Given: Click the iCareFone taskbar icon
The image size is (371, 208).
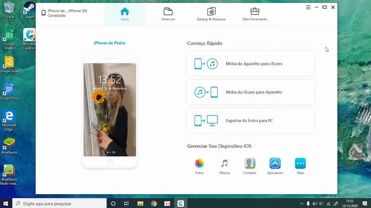Looking at the screenshot, I should [x=180, y=203].
